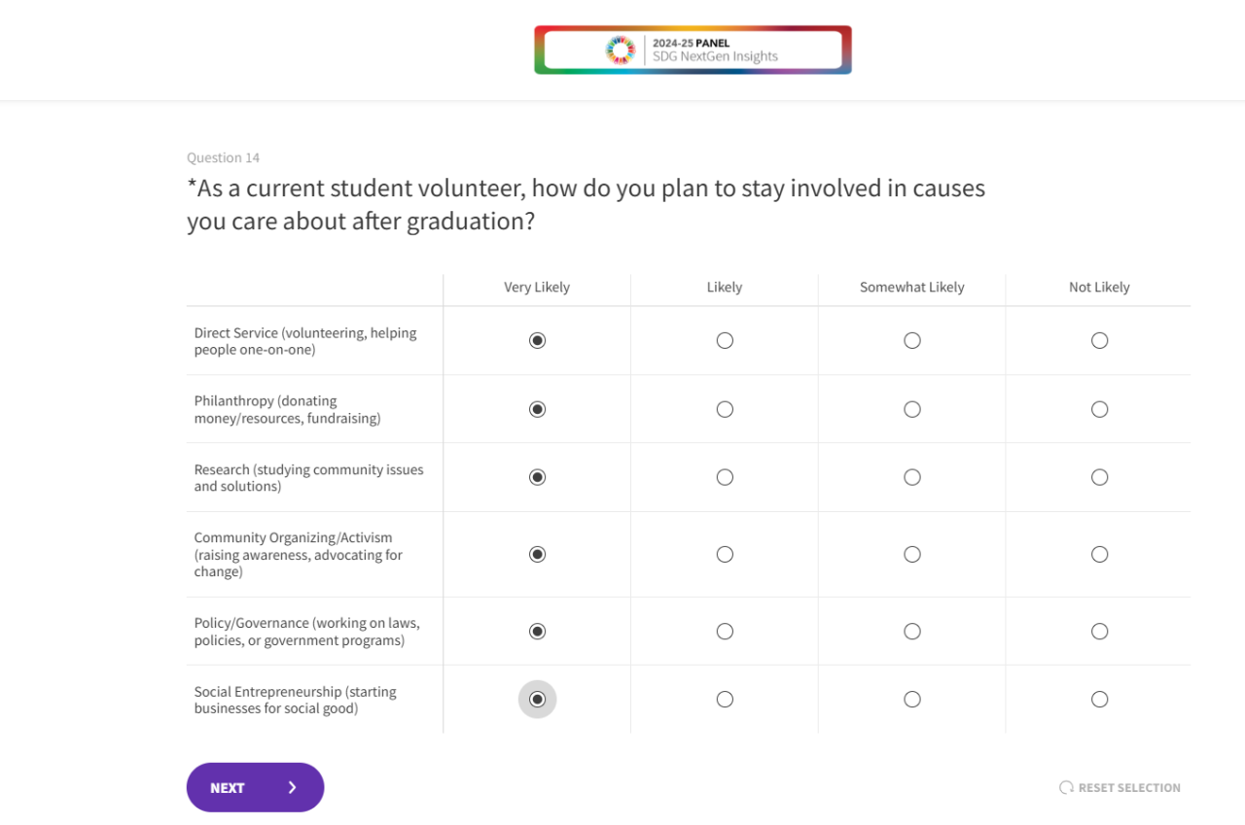Click the Not Likely column header
The image size is (1245, 825).
[x=1099, y=288]
